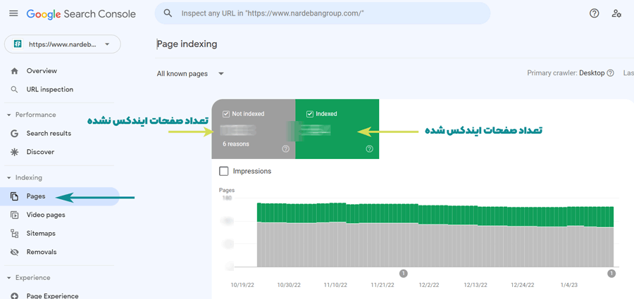Click the Primary crawler: Desktop text
Image resolution: width=634 pixels, height=299 pixels.
pyautogui.click(x=566, y=73)
